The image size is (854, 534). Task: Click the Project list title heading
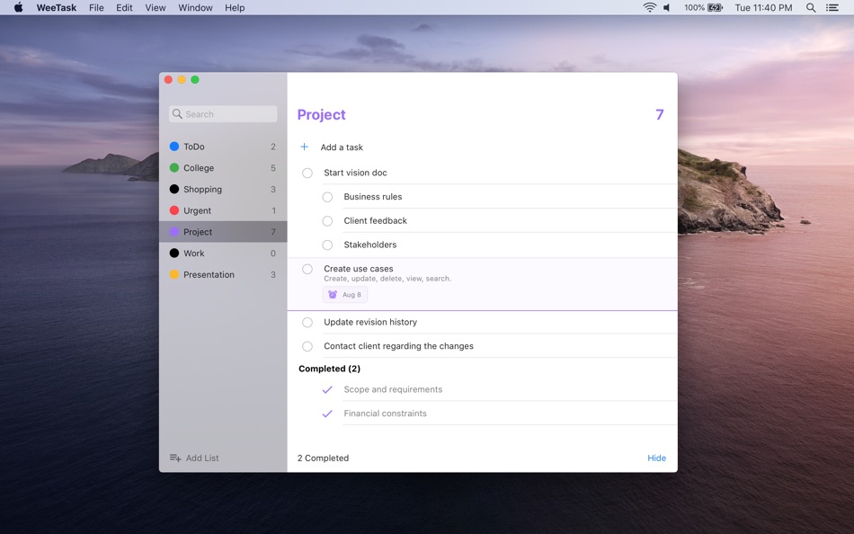tap(321, 114)
